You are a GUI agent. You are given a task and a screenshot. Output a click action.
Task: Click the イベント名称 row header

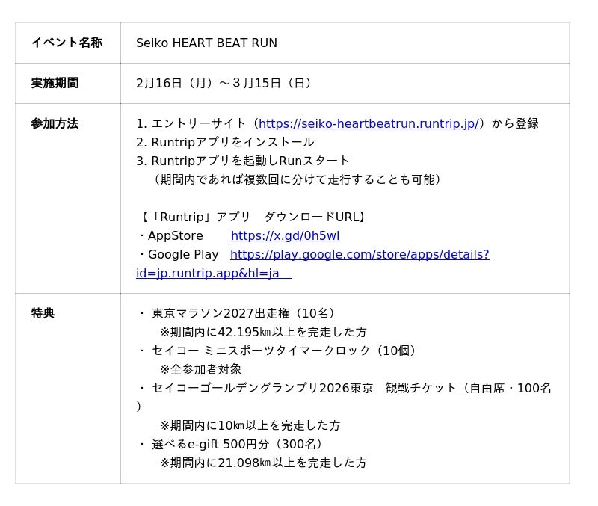click(x=67, y=43)
